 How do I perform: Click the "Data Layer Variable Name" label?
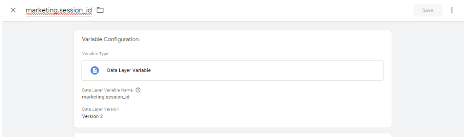107,90
